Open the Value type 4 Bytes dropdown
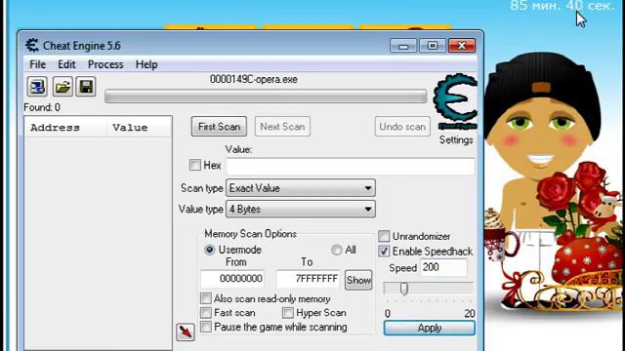The width and height of the screenshot is (625, 351). (x=301, y=209)
